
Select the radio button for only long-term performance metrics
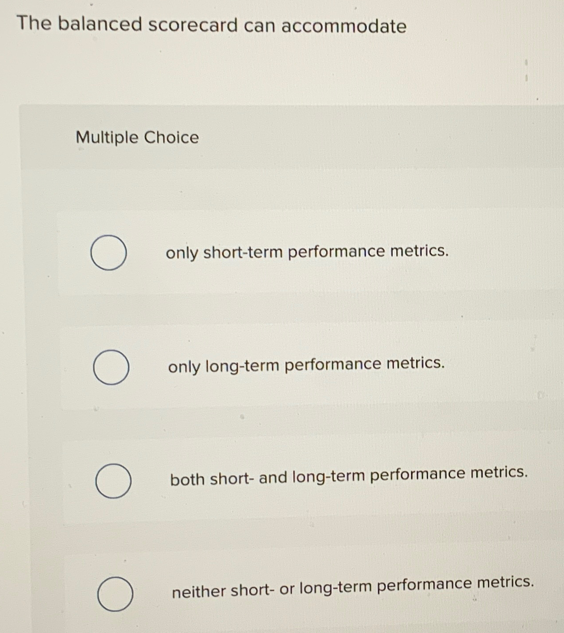[111, 367]
